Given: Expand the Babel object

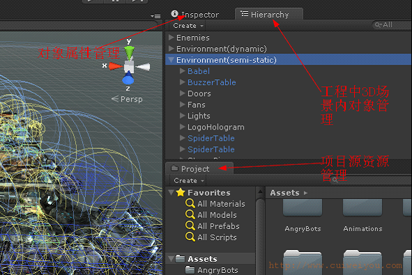Looking at the screenshot, I should tap(183, 71).
